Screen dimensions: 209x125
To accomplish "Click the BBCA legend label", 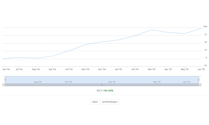I will click(100, 91).
